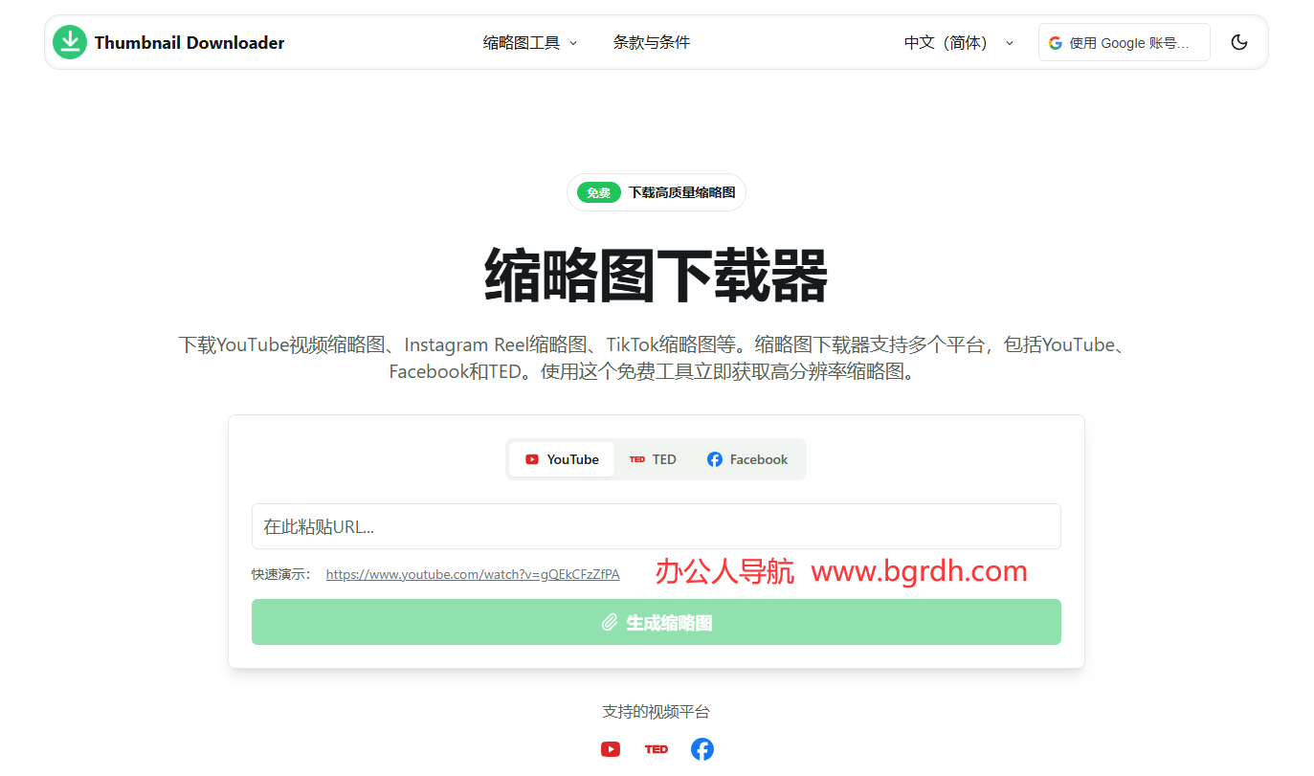Click the red YouTube play icon in the tab selector
This screenshot has height=776, width=1314.
coord(532,458)
